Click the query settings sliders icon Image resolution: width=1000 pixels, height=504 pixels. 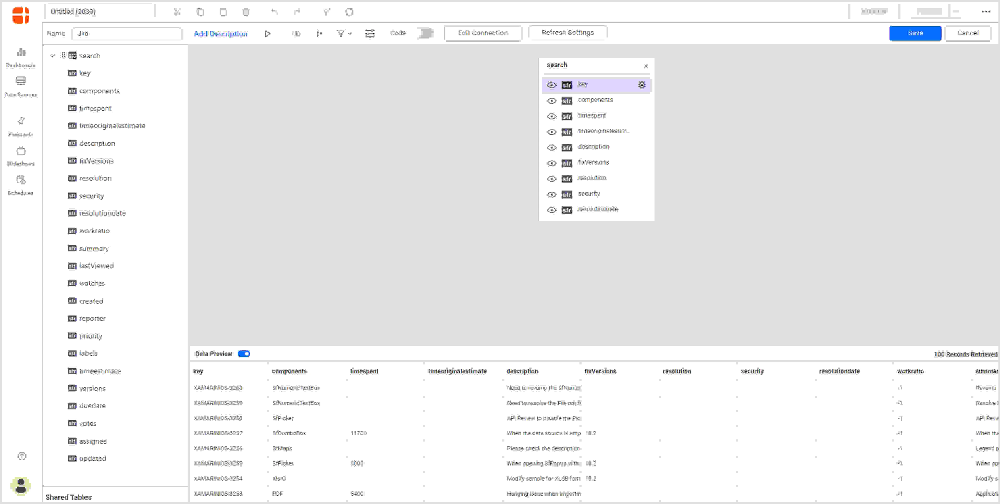coord(369,34)
